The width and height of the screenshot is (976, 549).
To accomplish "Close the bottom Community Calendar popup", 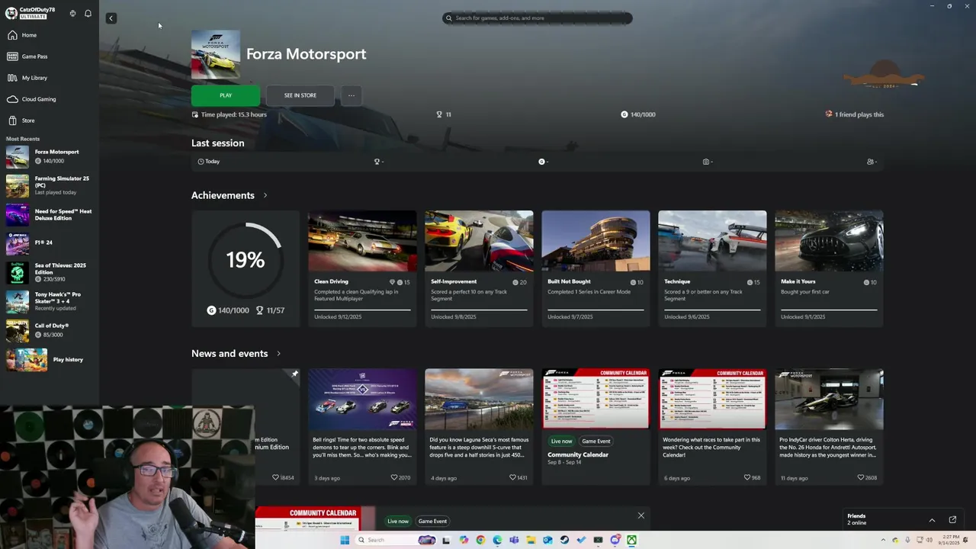I will tap(641, 516).
